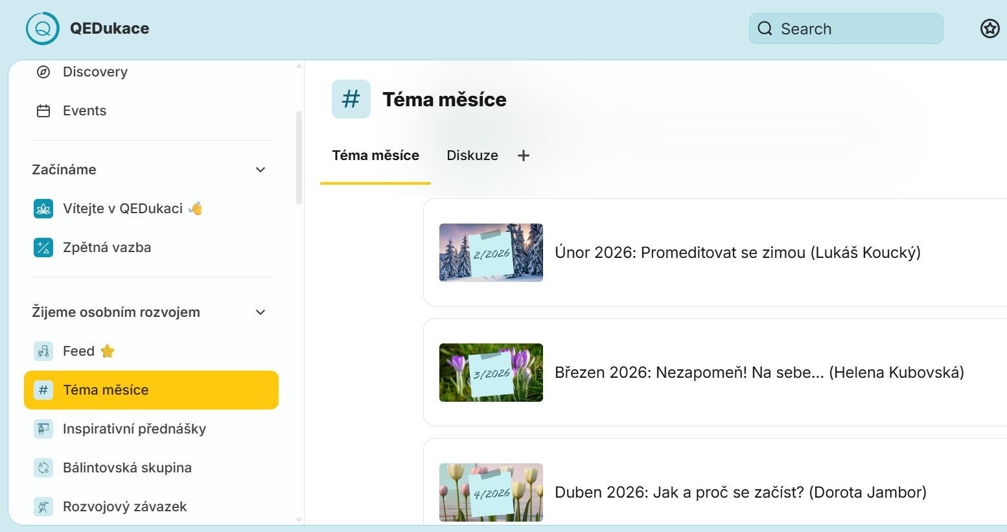Image resolution: width=1007 pixels, height=532 pixels.
Task: Click the Inspirativní přednášky icon
Action: [x=43, y=429]
